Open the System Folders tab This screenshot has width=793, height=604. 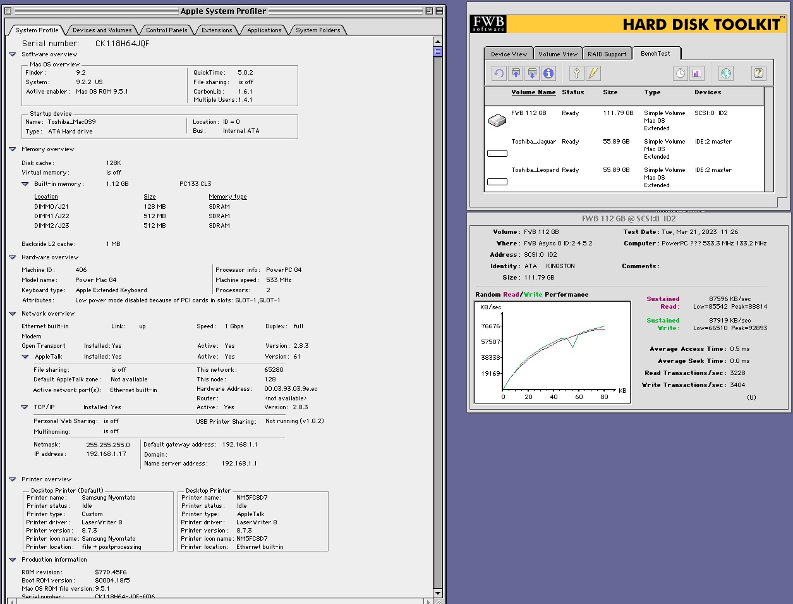(x=318, y=30)
